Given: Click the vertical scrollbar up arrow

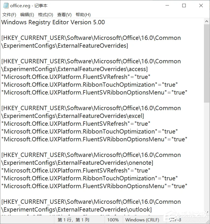Looking at the screenshot, I should point(207,21).
